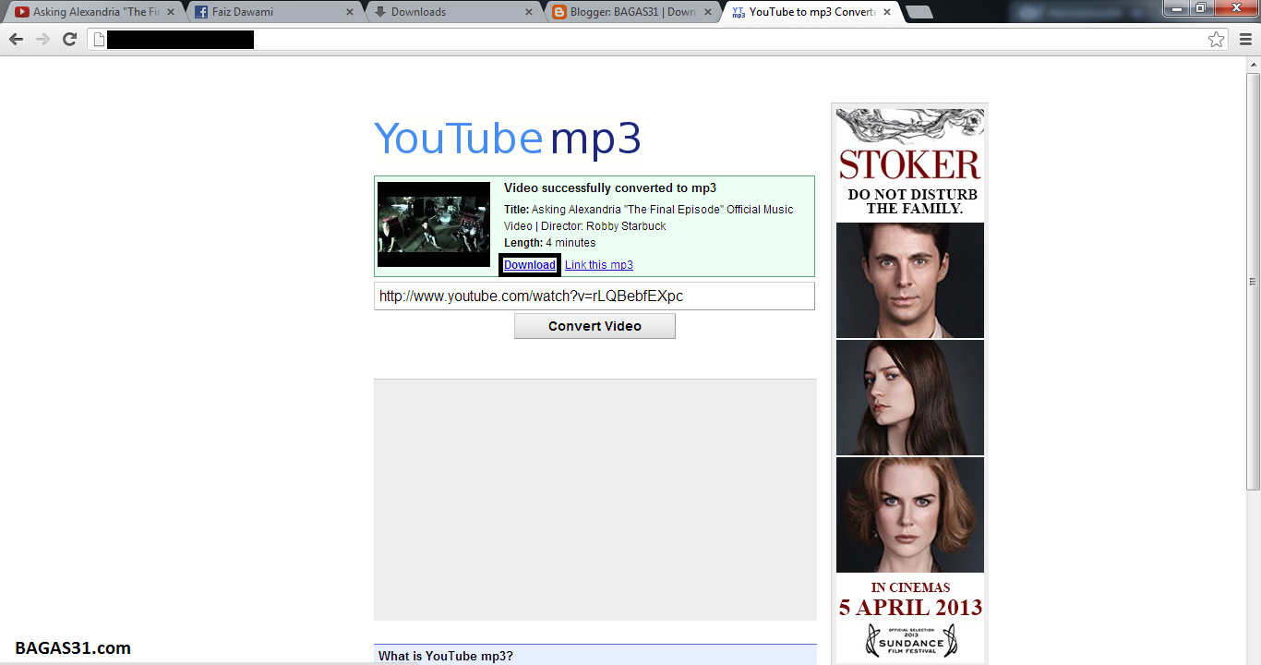The image size is (1261, 665).
Task: Click the YouTube favicon on the first tab
Action: pos(22,13)
